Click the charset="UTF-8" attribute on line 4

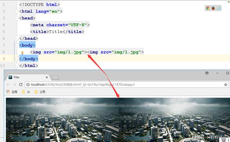pos(66,25)
